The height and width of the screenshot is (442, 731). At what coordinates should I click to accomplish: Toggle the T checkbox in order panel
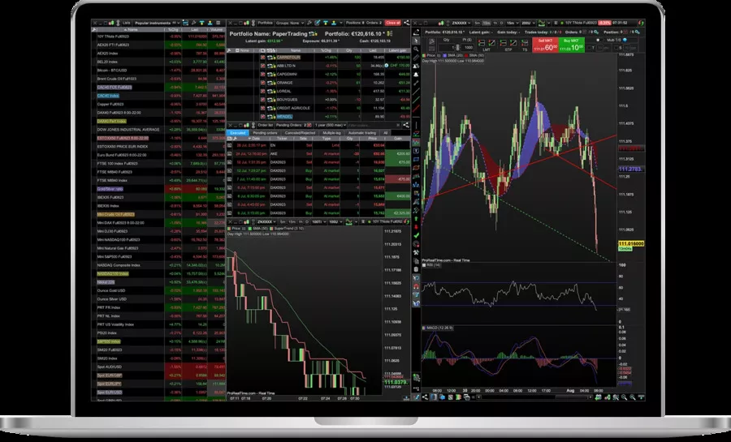tap(590, 48)
